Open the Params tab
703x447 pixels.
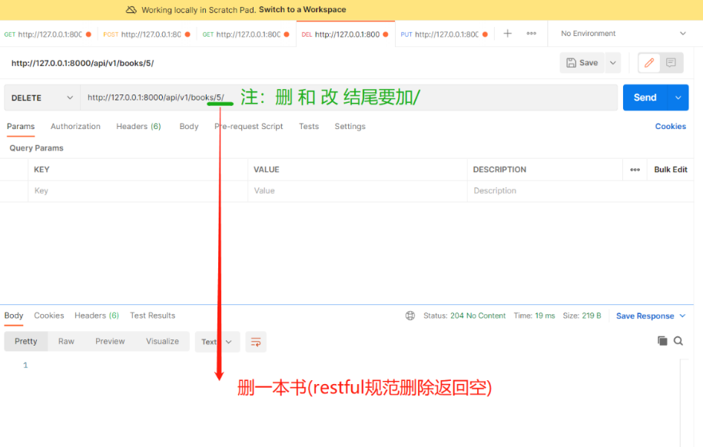point(21,127)
